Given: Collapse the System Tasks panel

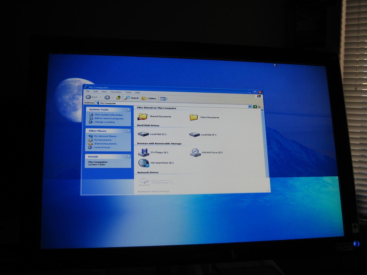Looking at the screenshot, I should tap(127, 110).
